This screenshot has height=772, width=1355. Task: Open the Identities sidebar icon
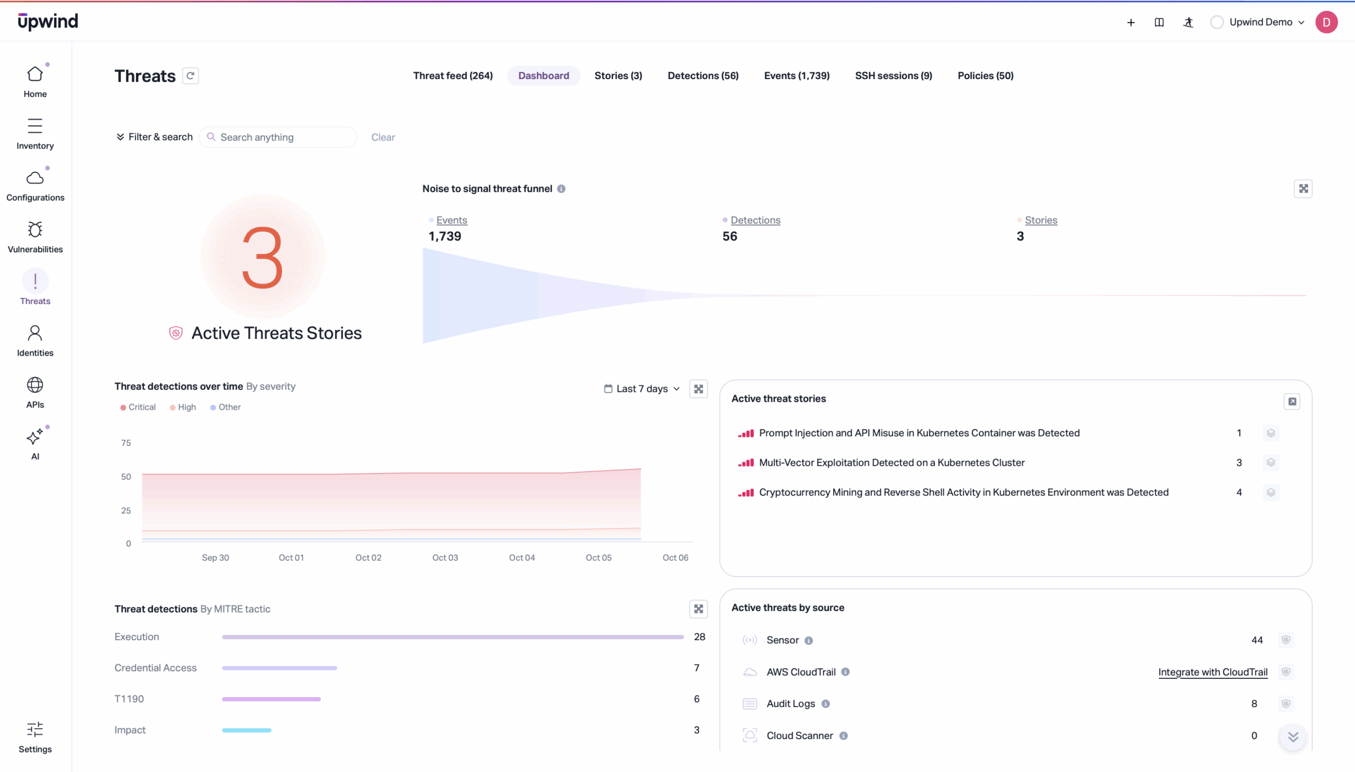click(35, 333)
